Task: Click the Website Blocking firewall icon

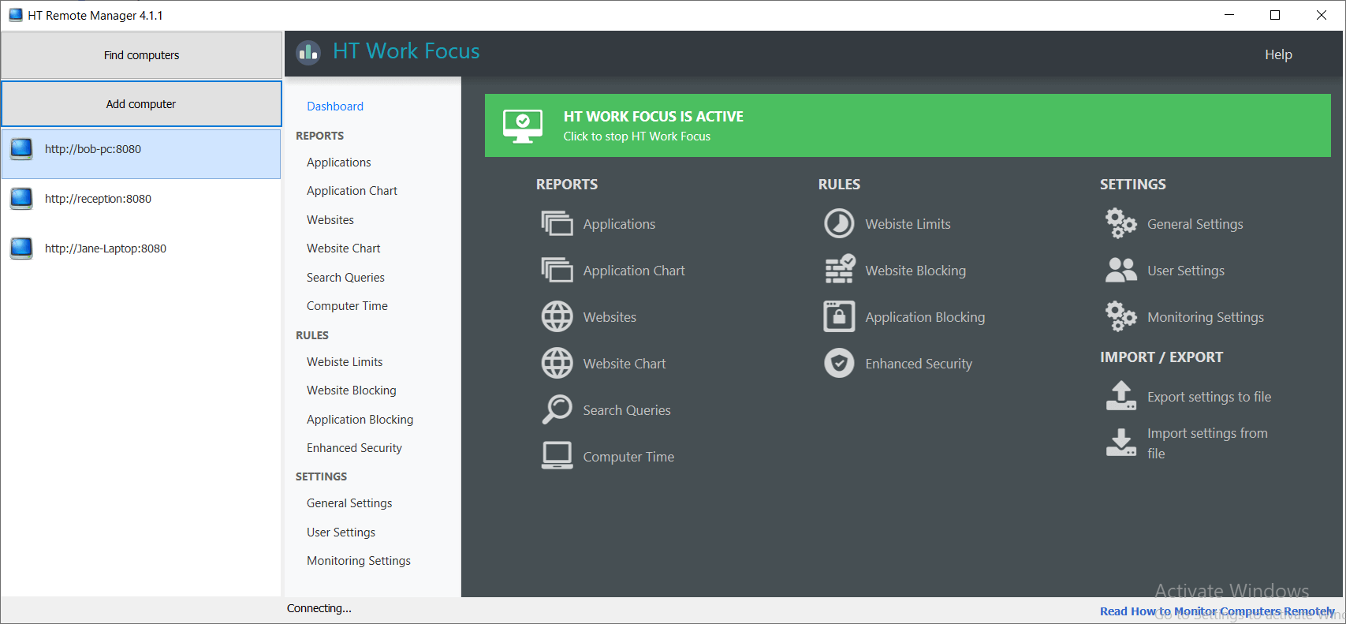Action: [840, 269]
